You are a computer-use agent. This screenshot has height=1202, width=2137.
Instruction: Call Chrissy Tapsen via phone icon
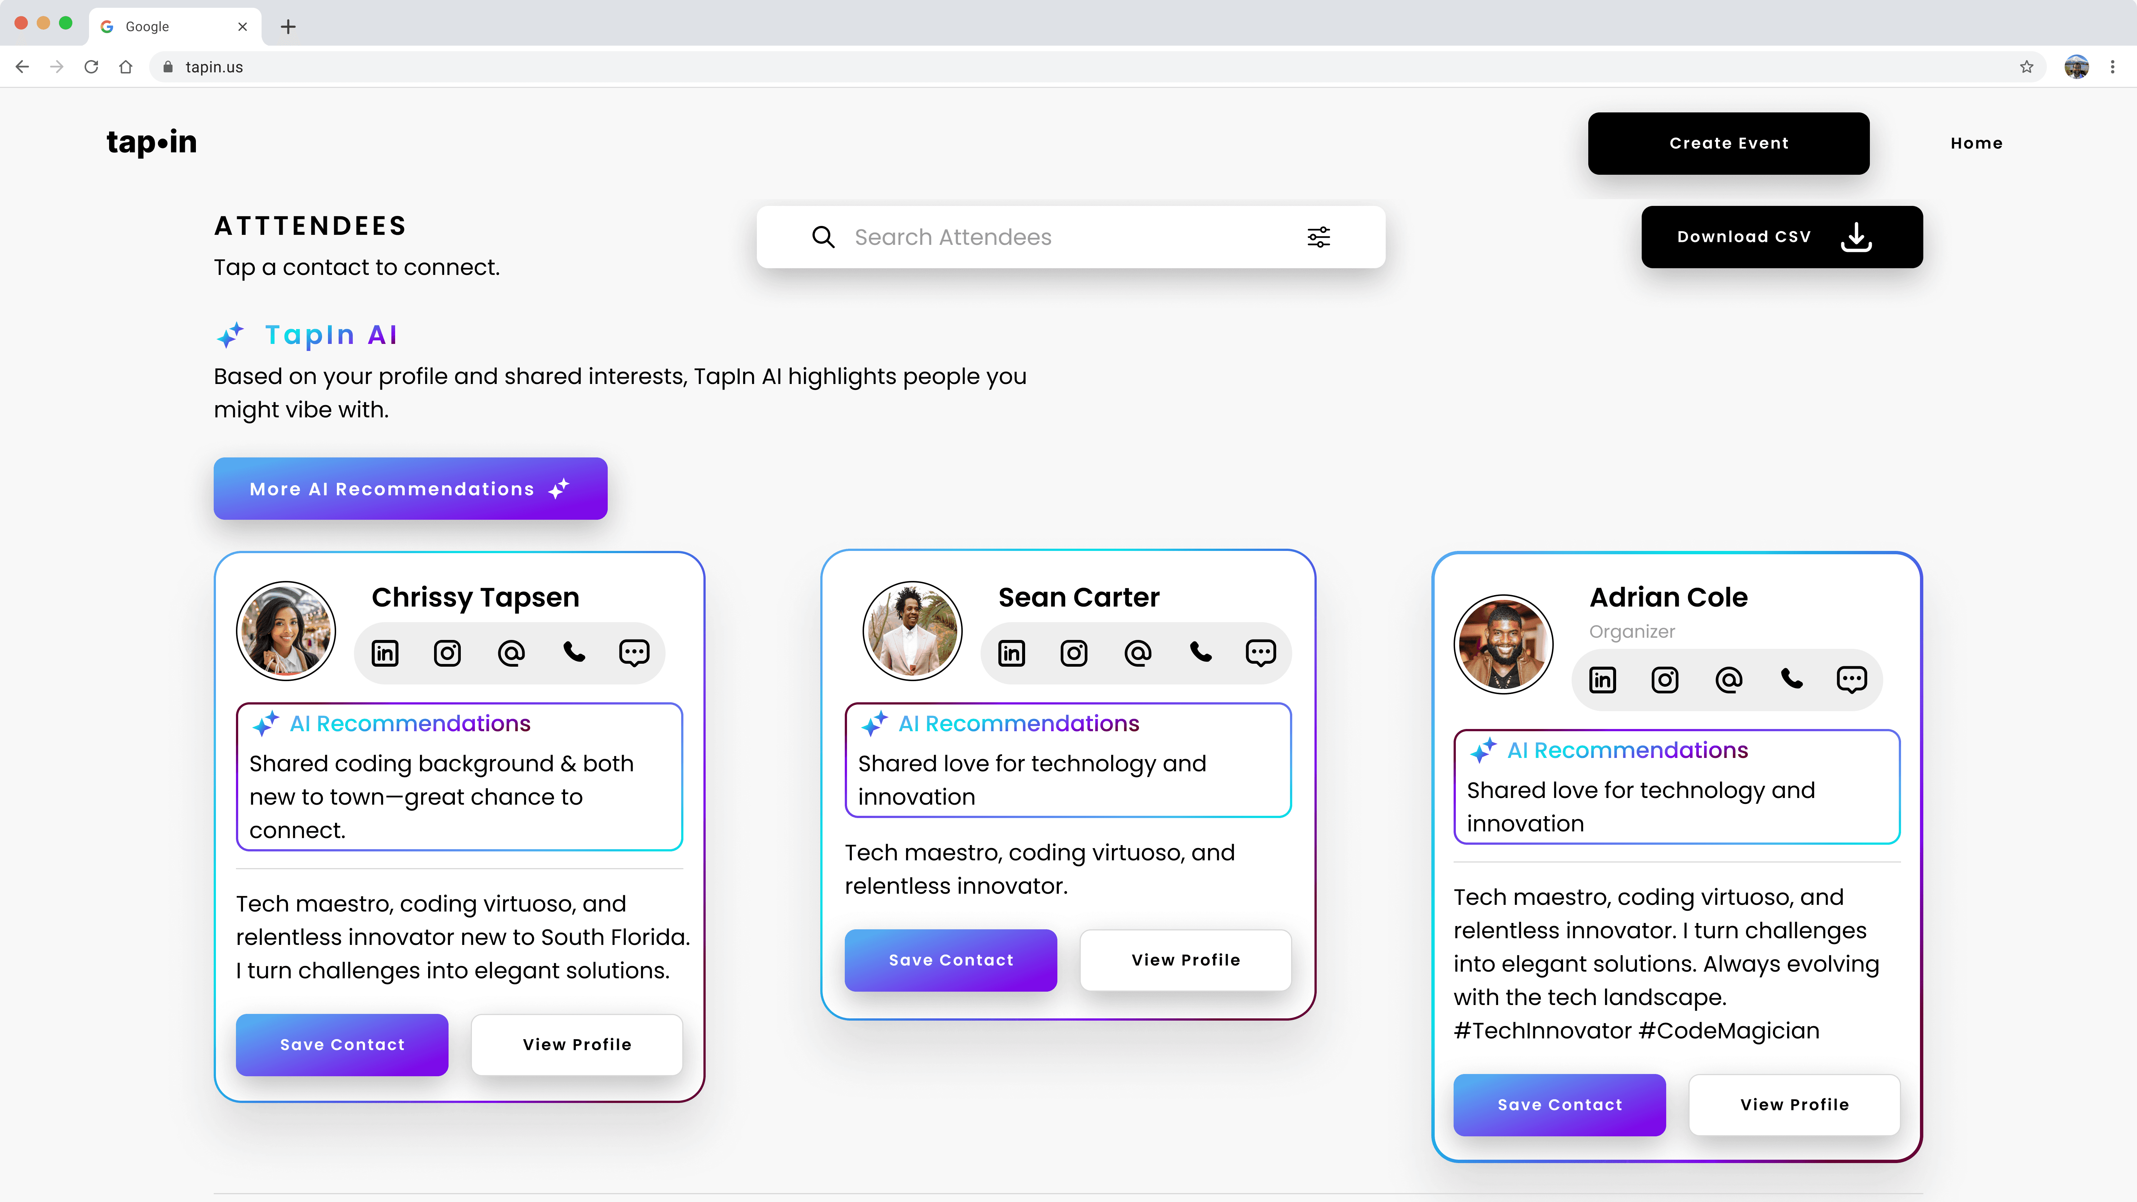tap(574, 653)
